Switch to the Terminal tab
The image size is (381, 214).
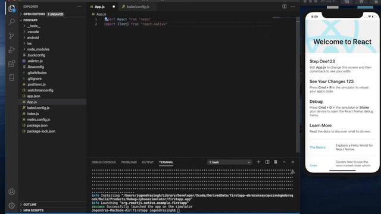point(166,162)
